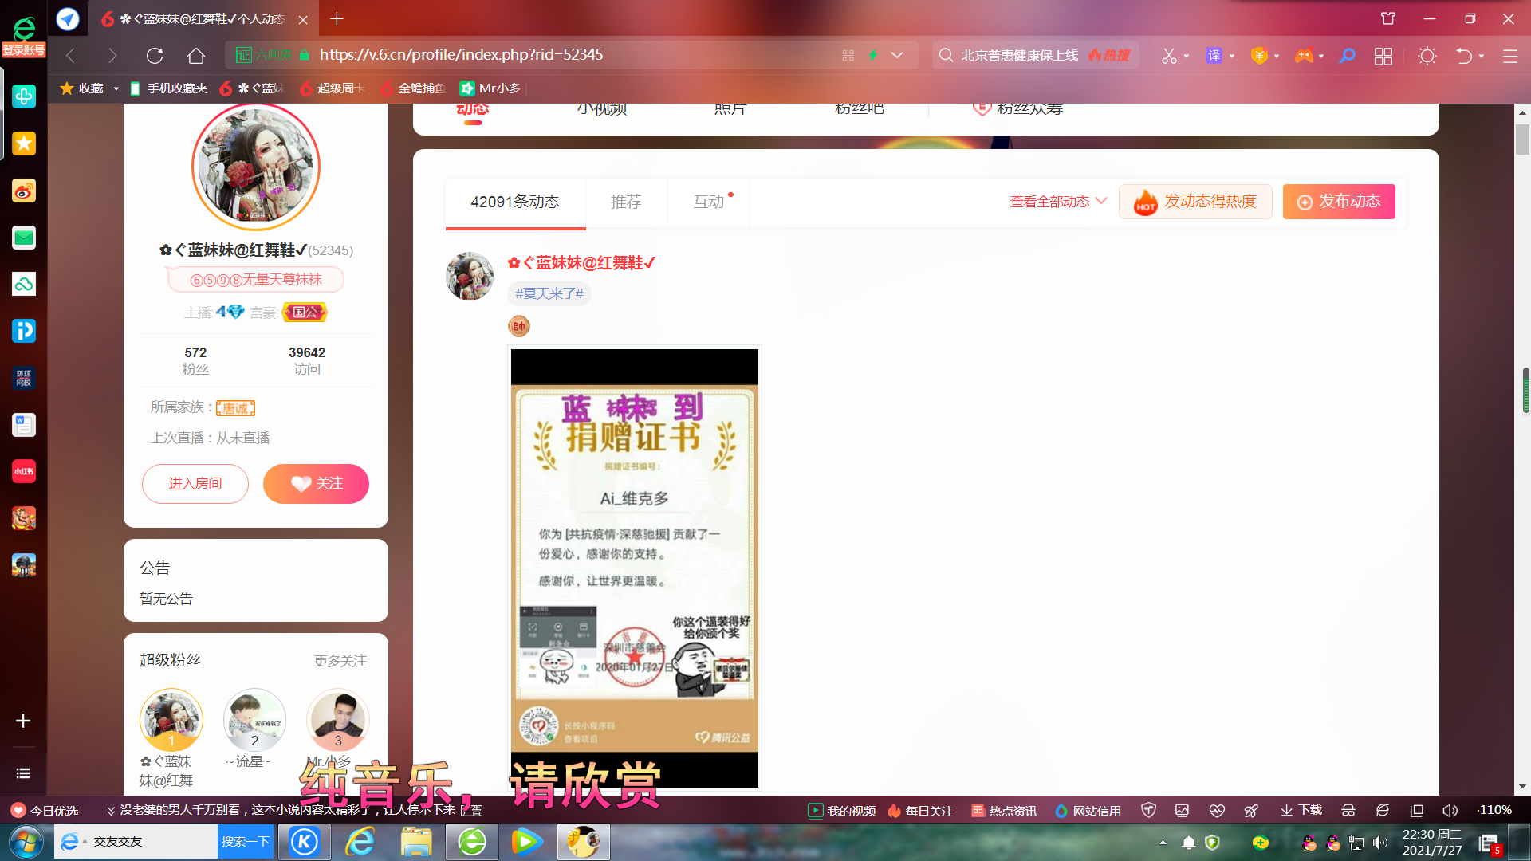This screenshot has width=1531, height=861.
Task: Open the favorites star sidebar icon
Action: [24, 143]
